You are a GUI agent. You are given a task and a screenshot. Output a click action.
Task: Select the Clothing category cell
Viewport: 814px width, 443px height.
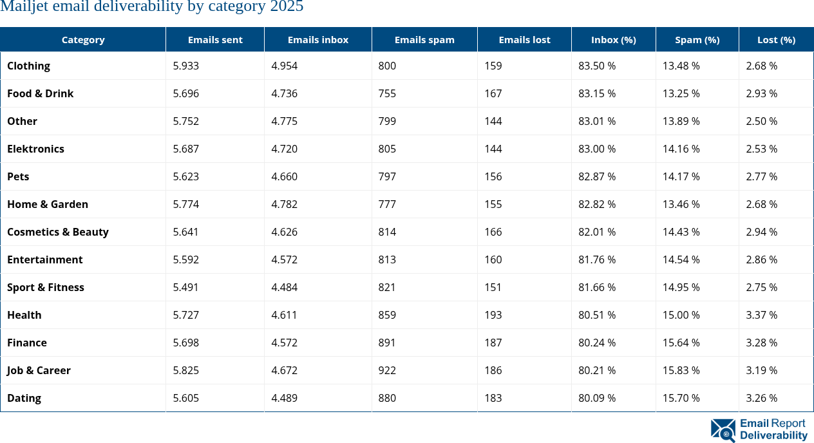[x=83, y=66]
